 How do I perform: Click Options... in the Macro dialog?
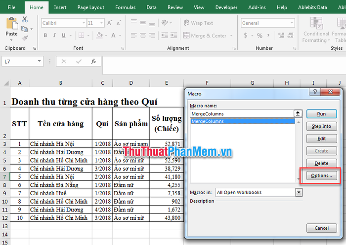(321, 175)
